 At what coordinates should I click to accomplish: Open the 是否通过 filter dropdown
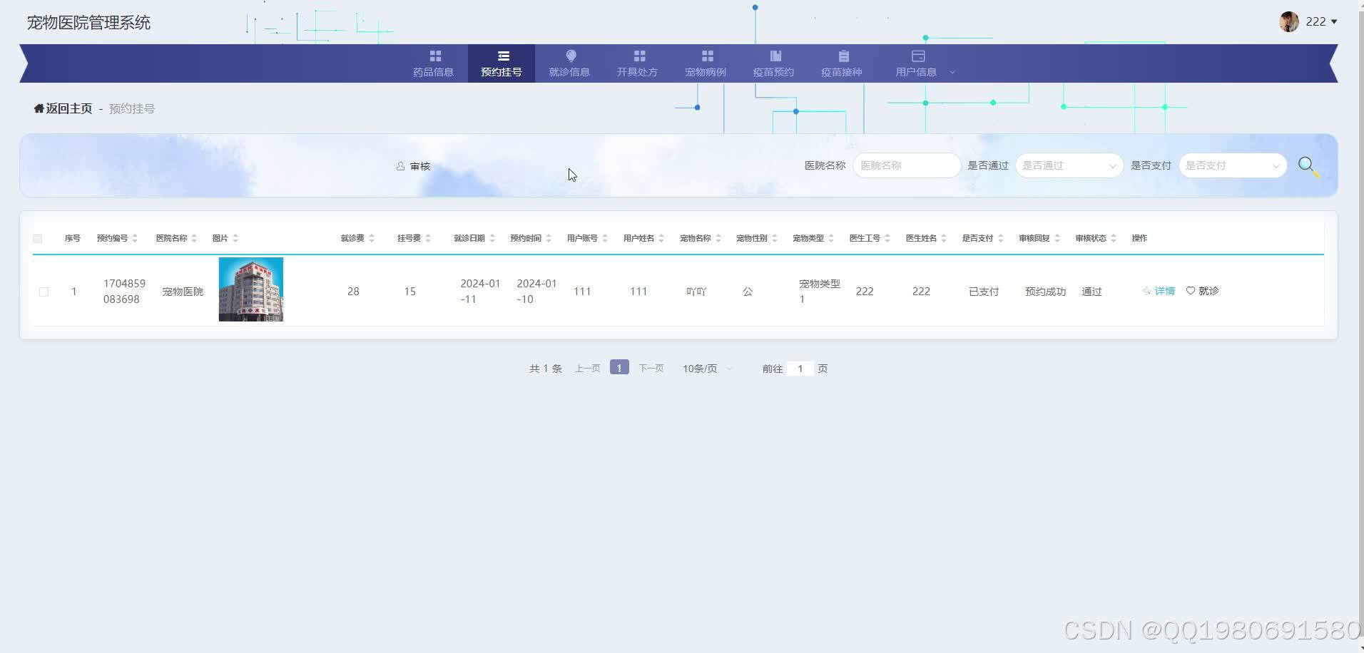coord(1069,165)
